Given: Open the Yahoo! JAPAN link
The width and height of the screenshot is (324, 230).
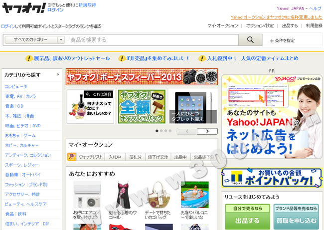Looking at the screenshot, I should click(291, 8).
